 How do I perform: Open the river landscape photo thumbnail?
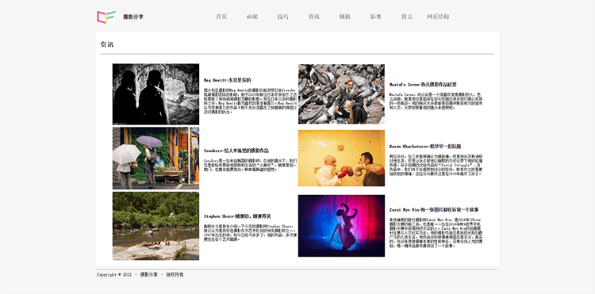tap(155, 226)
